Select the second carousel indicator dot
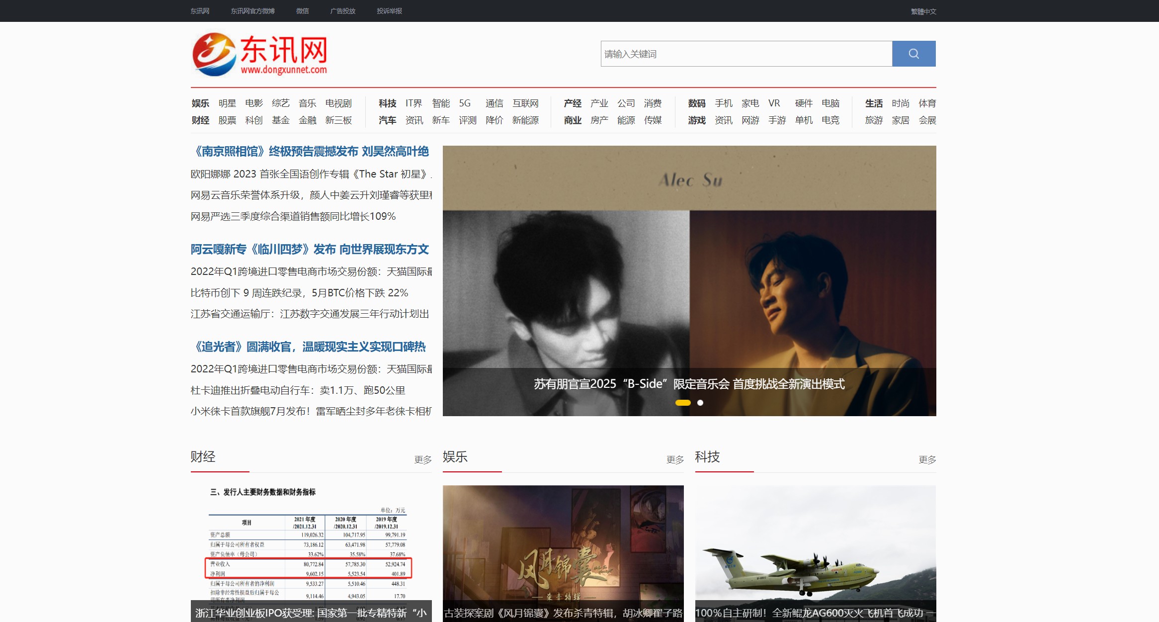 (700, 403)
